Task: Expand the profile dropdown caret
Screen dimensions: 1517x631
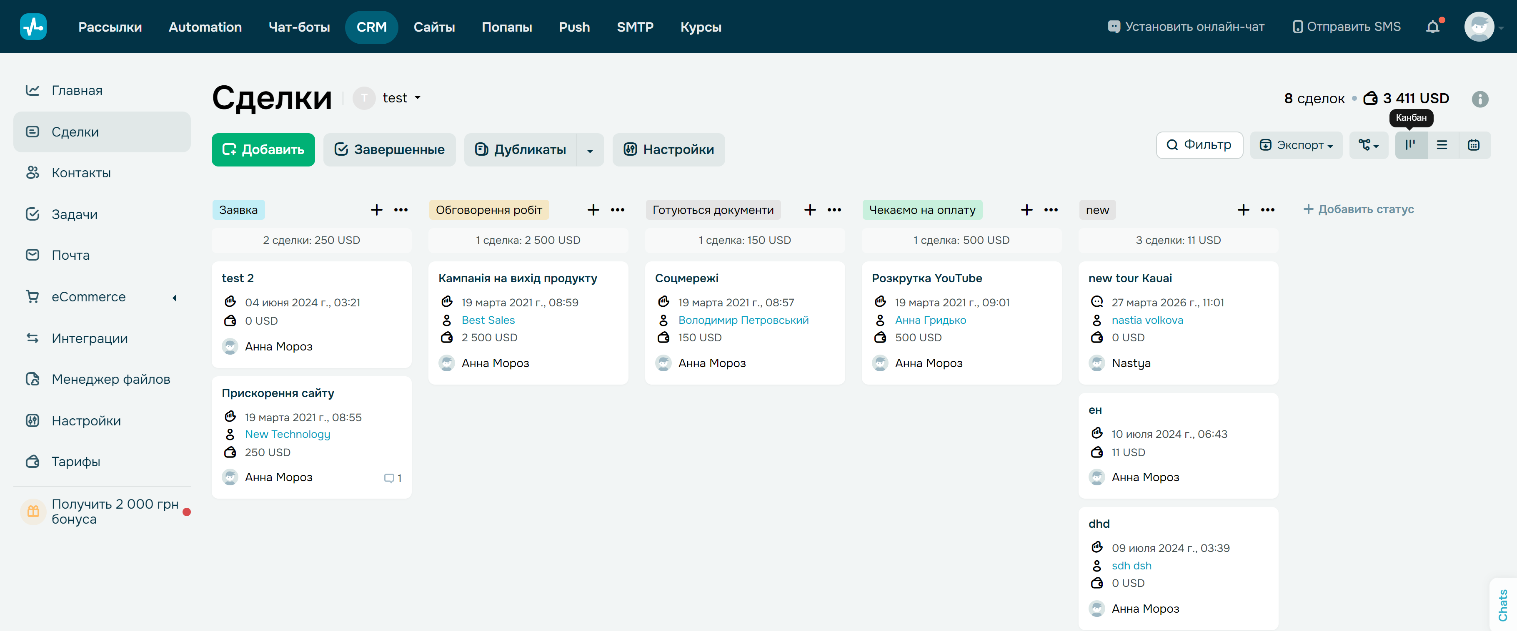Action: tap(1501, 27)
